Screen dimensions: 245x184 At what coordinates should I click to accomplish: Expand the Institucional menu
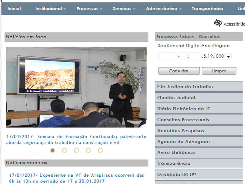point(51,9)
